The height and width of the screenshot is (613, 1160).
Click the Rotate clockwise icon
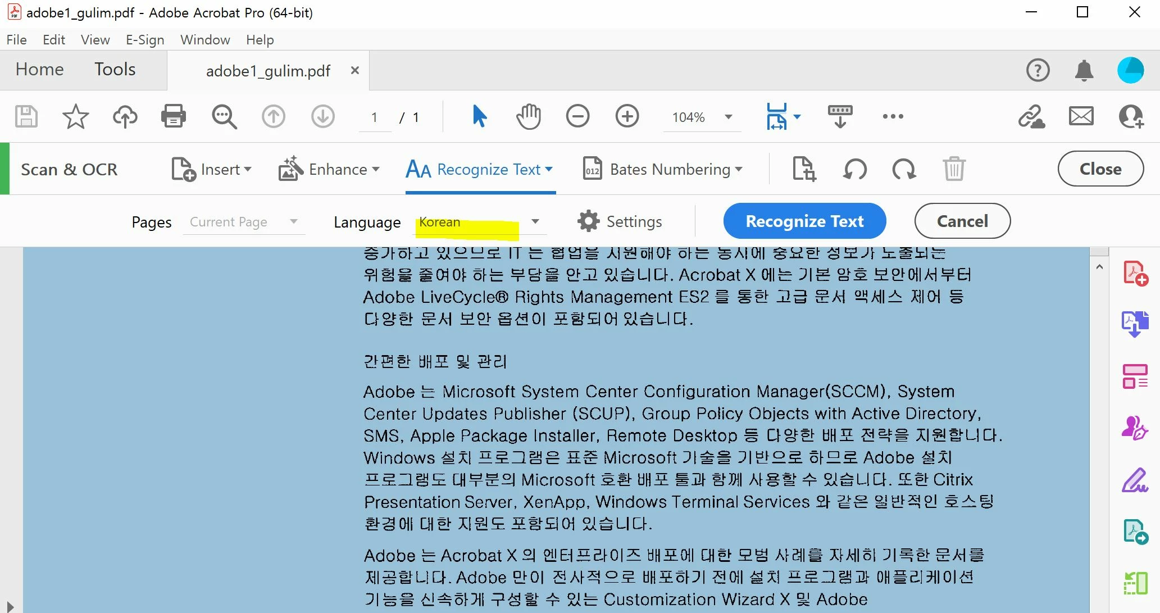[x=904, y=169]
